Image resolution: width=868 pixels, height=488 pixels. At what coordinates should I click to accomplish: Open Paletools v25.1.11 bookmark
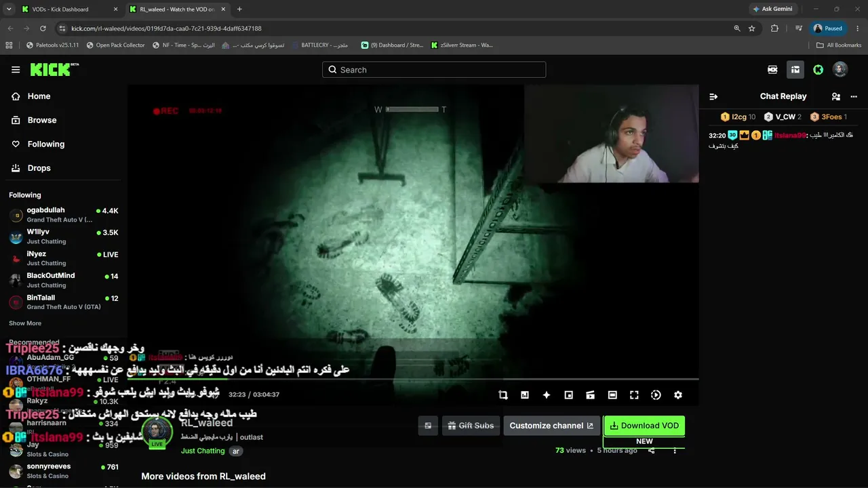[x=52, y=45]
